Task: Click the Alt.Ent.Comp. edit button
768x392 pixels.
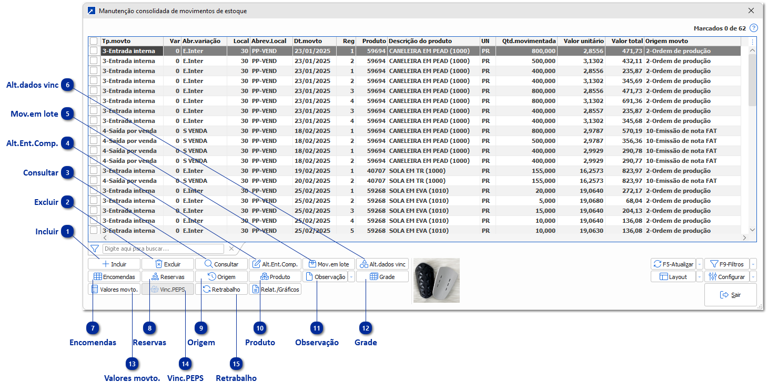Action: (275, 264)
